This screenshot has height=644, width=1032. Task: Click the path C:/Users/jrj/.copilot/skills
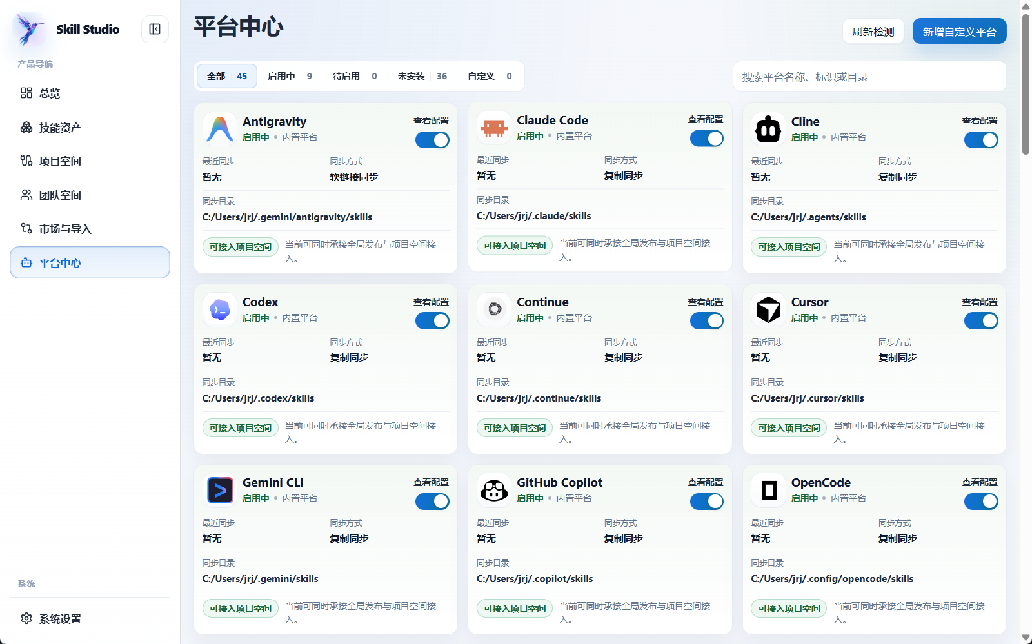(x=535, y=579)
